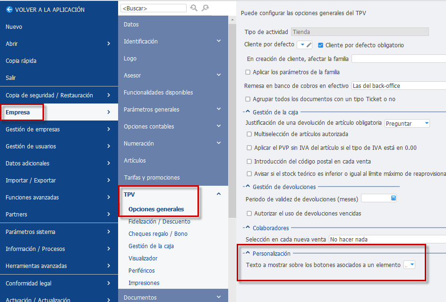Open the Texto a mostrar sobre botones dropdown

point(409,265)
